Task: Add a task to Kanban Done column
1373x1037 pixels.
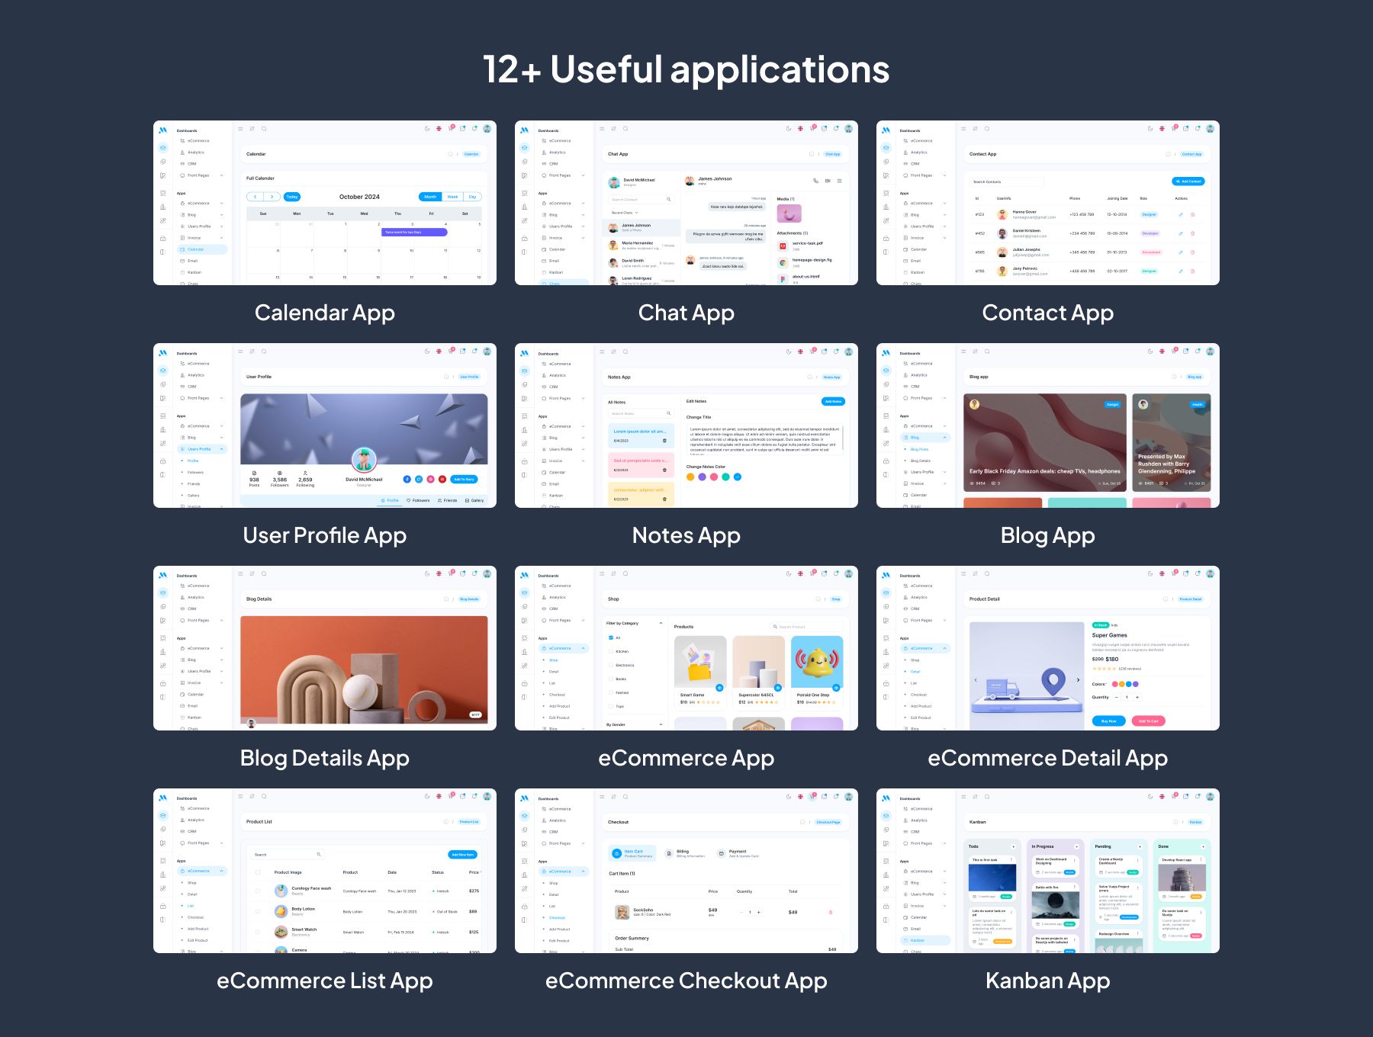Action: pyautogui.click(x=1203, y=846)
